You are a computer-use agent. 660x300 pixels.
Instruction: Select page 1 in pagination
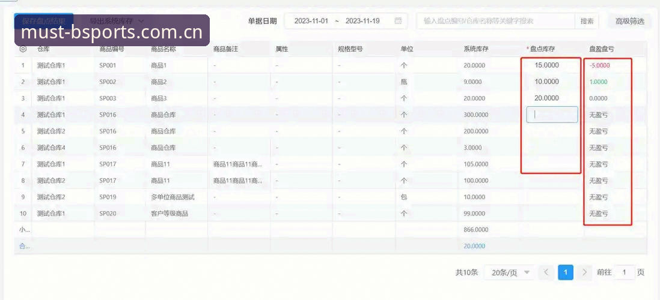tap(565, 272)
